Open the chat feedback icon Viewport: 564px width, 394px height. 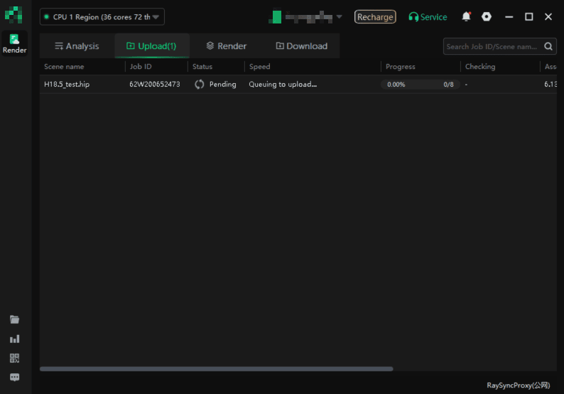tap(14, 378)
